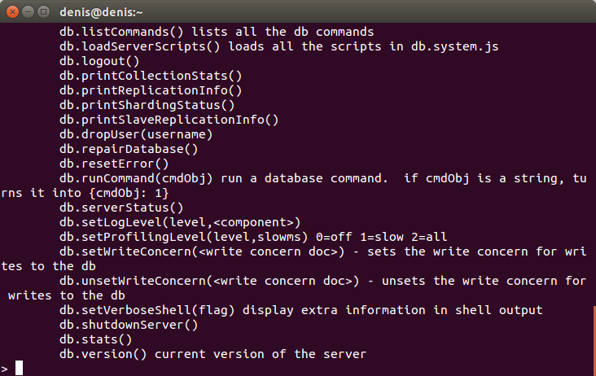Click the terminal scrollbar thumb
Screen dimensions: 596x376
point(594,341)
